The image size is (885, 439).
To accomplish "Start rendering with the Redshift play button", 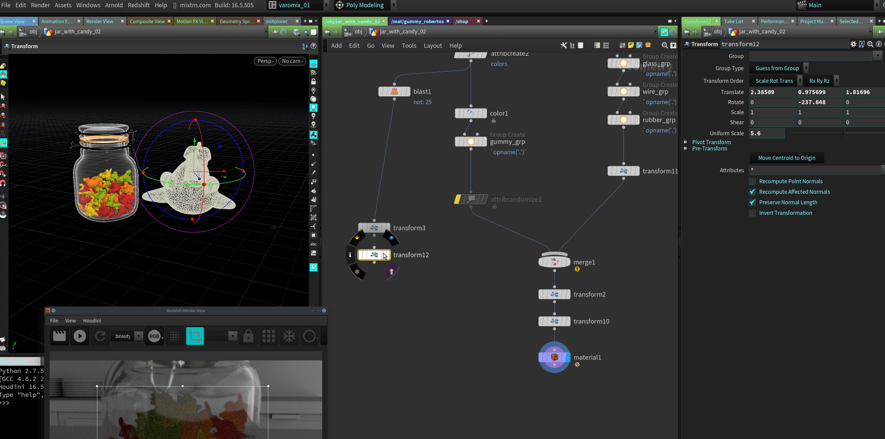I will [x=80, y=336].
